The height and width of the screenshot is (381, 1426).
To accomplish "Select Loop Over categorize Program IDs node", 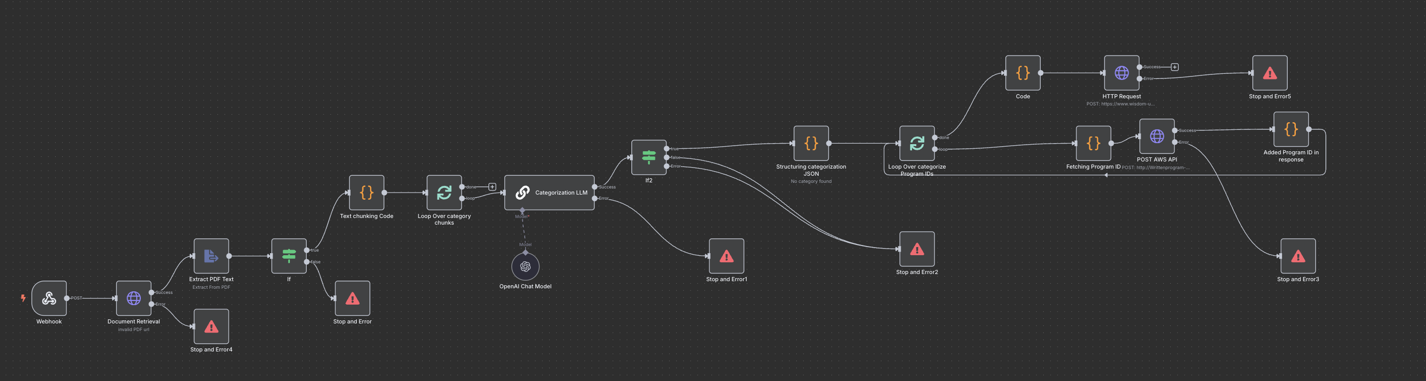I will [917, 143].
